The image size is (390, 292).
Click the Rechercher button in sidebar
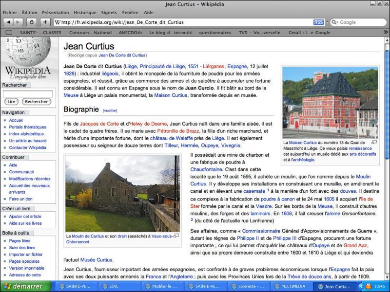[36, 102]
